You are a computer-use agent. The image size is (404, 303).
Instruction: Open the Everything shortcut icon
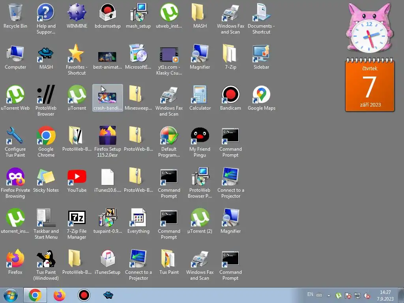[138, 221]
